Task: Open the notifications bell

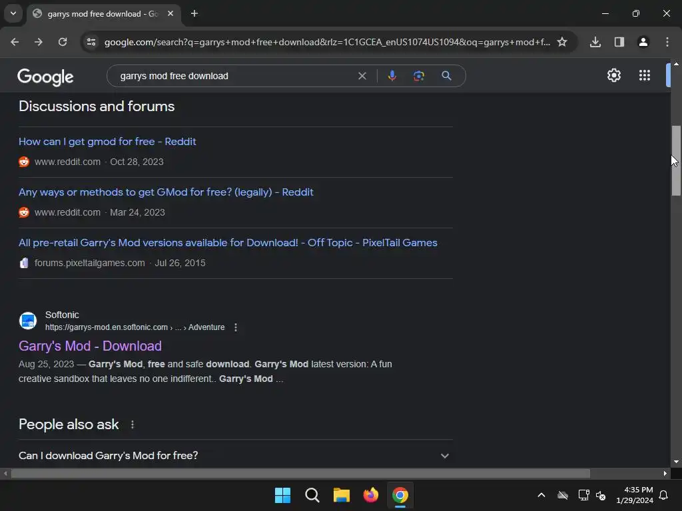Action: click(664, 495)
